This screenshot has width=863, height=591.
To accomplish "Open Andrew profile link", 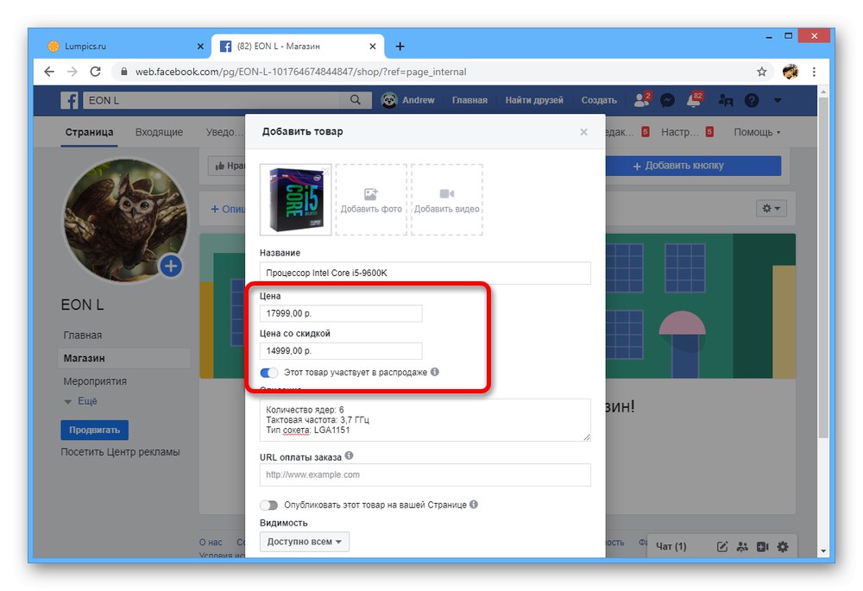I will 408,100.
